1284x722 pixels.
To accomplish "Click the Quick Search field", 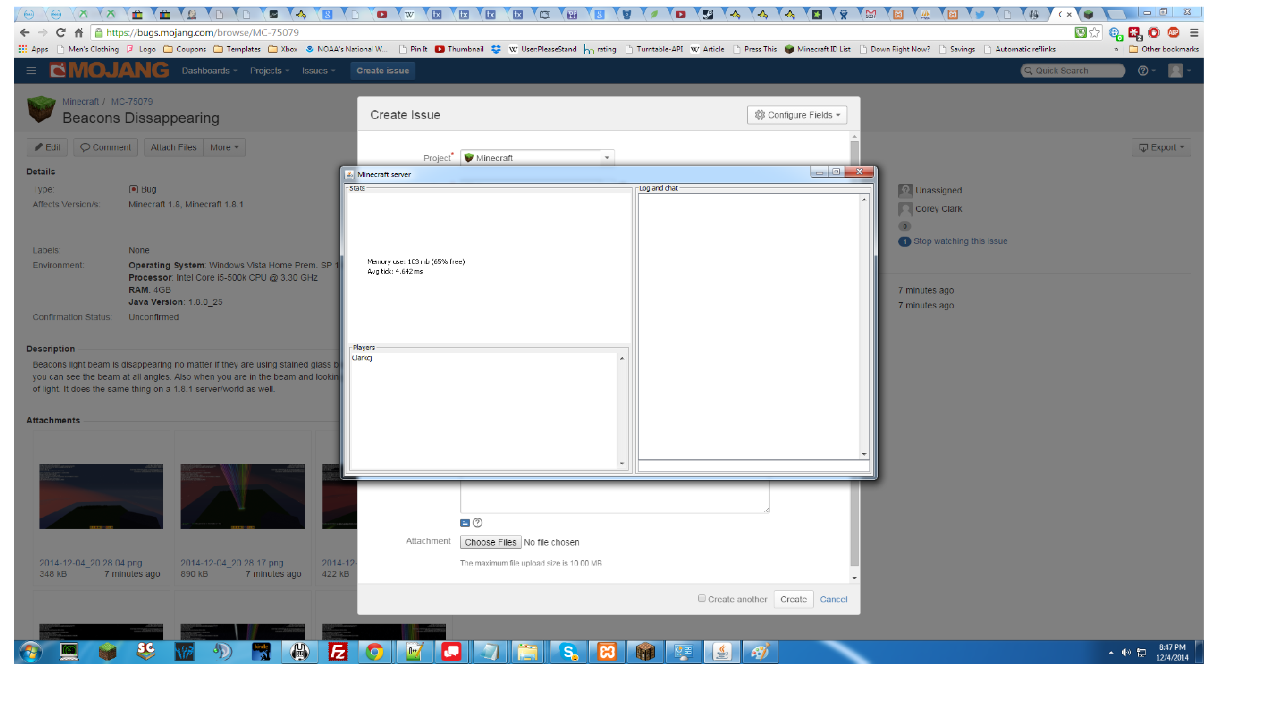I will pyautogui.click(x=1073, y=71).
